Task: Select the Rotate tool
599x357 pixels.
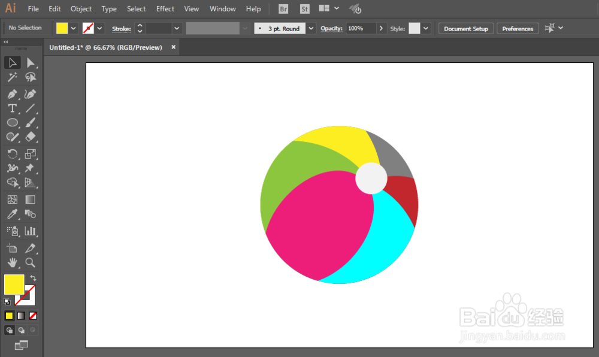Action: [x=12, y=154]
